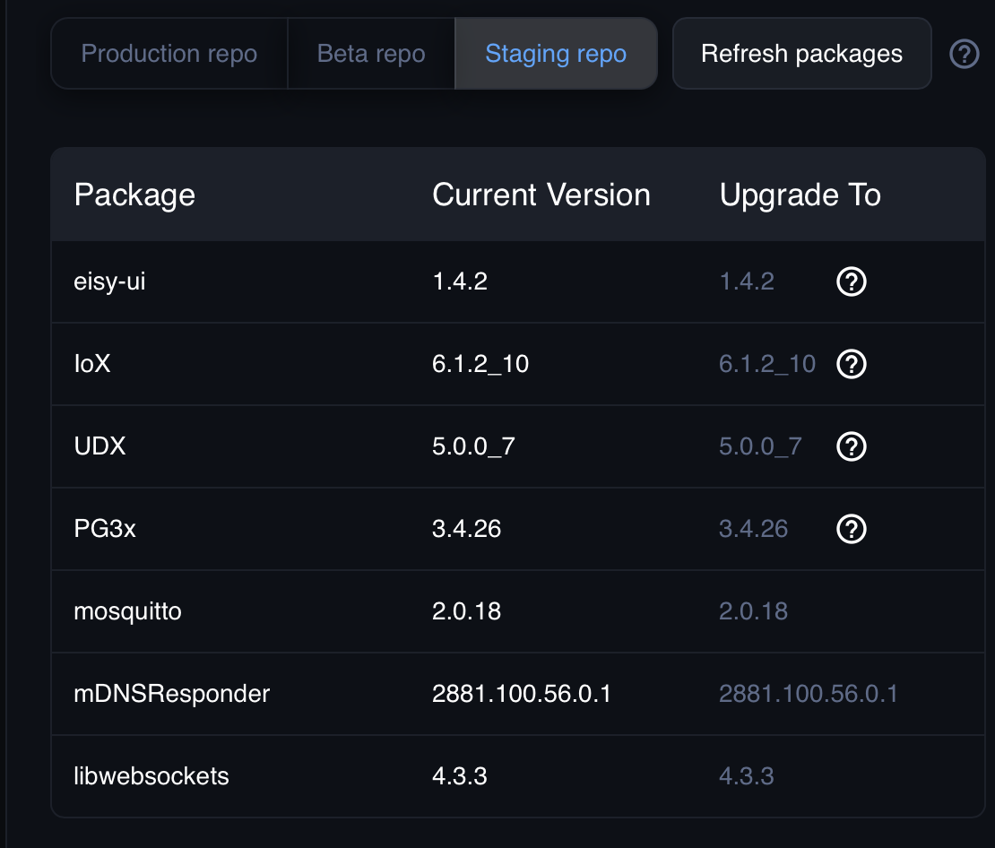Viewport: 995px width, 848px height.
Task: Open help icon beside Refresh packages
Action: (964, 54)
